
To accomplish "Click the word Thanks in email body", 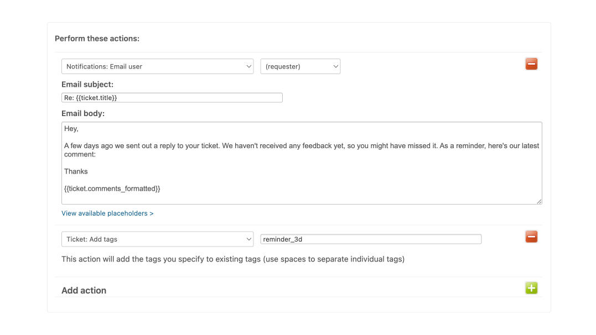I will click(76, 172).
